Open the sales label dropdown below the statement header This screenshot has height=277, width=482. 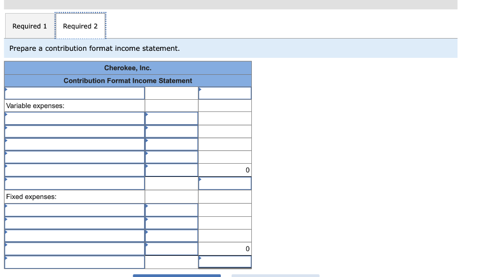point(74,93)
